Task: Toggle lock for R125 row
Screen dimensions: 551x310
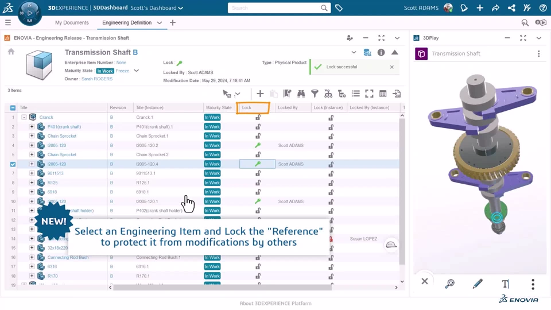Action: (x=258, y=183)
